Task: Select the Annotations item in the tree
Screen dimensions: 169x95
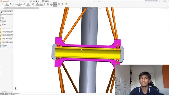Action: pos(4,20)
